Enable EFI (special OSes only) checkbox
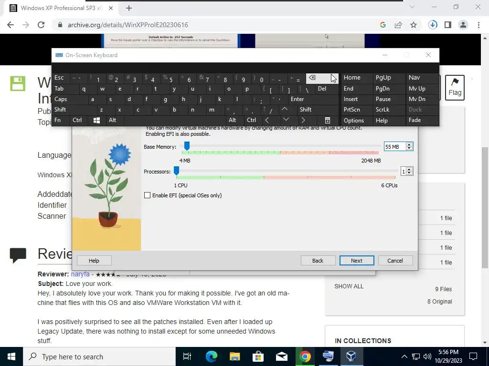489x366 pixels. [147, 195]
